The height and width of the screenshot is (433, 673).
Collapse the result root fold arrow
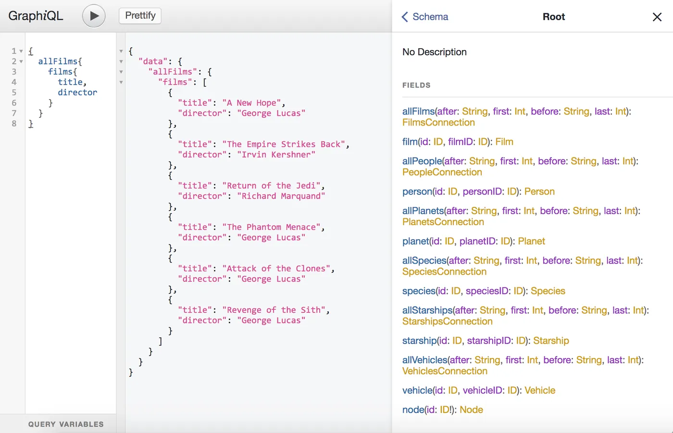coord(121,51)
